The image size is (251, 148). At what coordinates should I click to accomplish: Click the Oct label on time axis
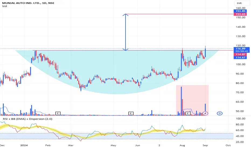coord(228,145)
